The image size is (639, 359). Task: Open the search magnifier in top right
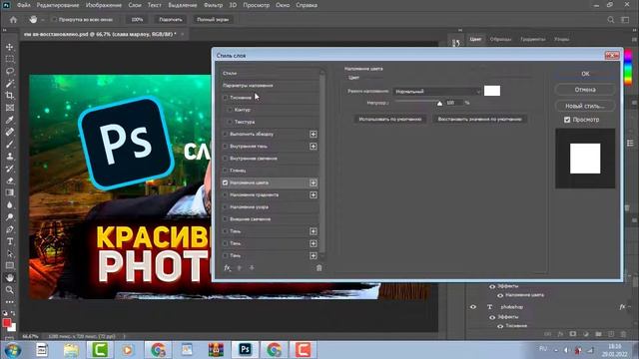click(x=610, y=20)
